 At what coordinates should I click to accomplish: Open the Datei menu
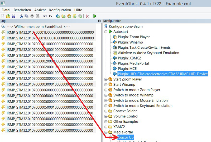6,10
